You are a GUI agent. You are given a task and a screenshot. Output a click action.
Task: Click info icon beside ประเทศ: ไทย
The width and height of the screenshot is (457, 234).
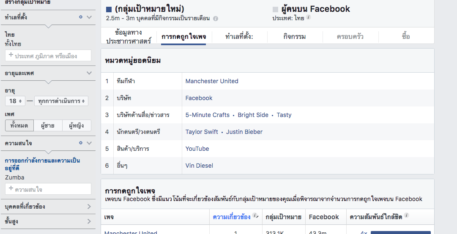[308, 17]
